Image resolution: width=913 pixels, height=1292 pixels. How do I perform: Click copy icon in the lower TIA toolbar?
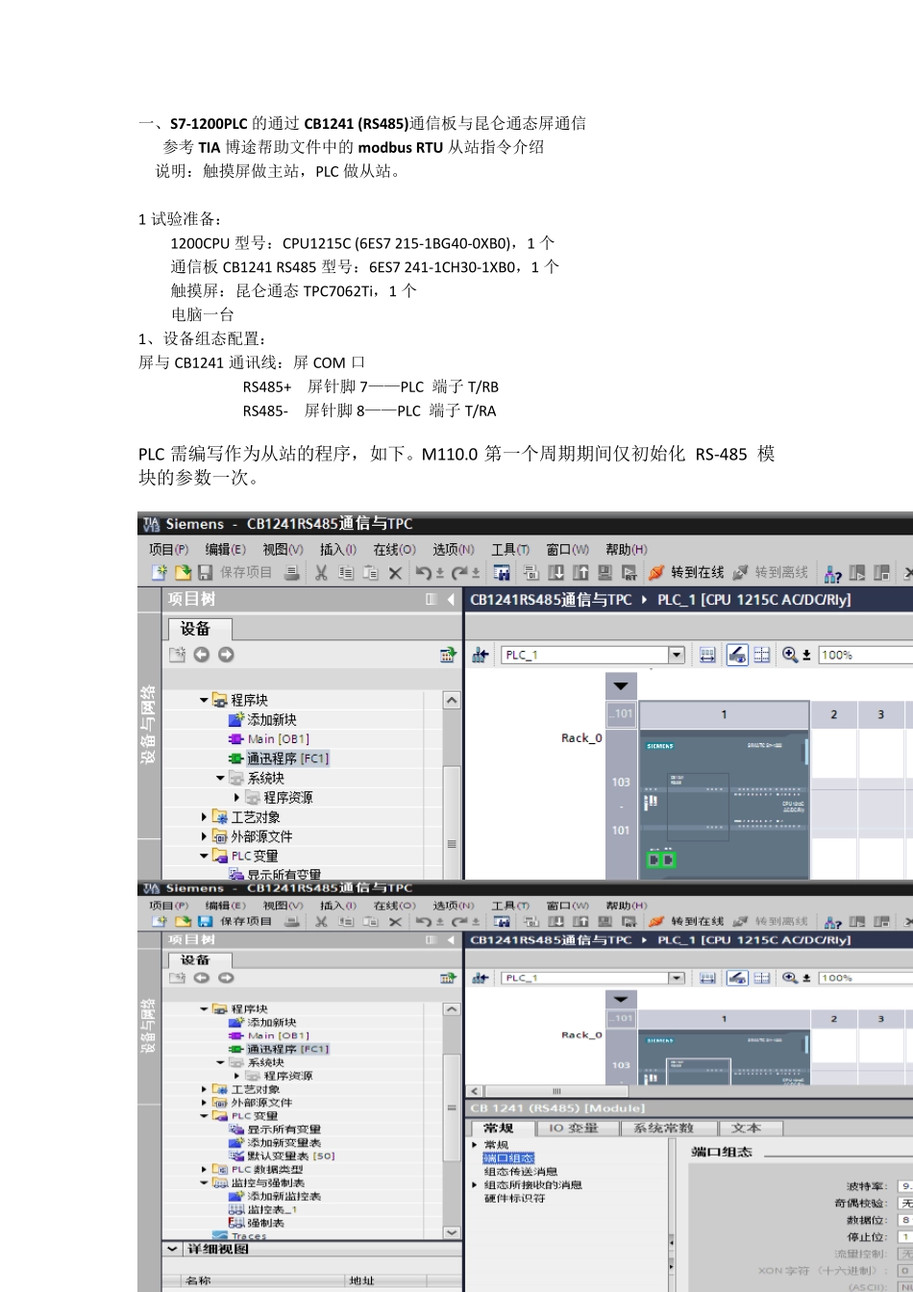pos(346,921)
